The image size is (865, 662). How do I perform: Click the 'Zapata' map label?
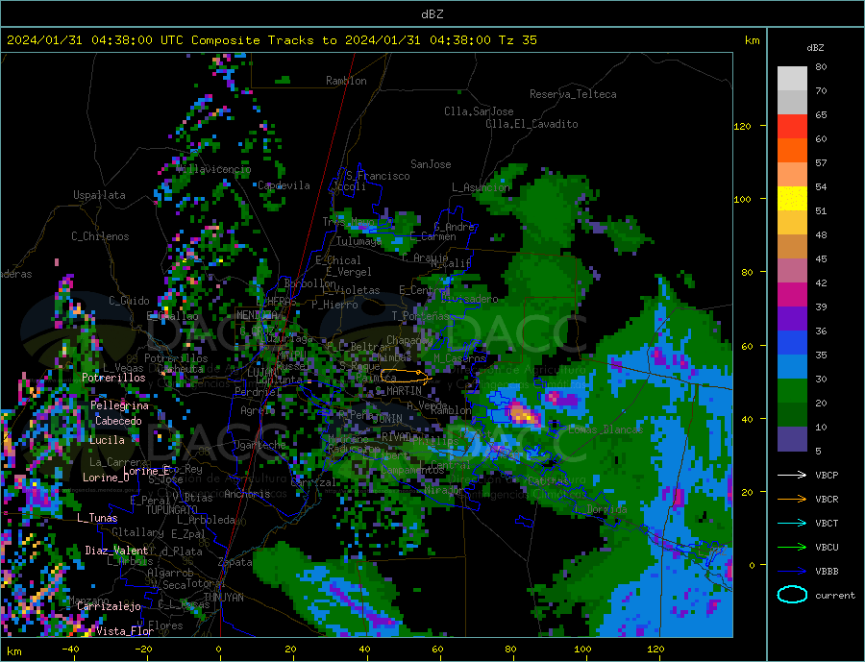235,562
